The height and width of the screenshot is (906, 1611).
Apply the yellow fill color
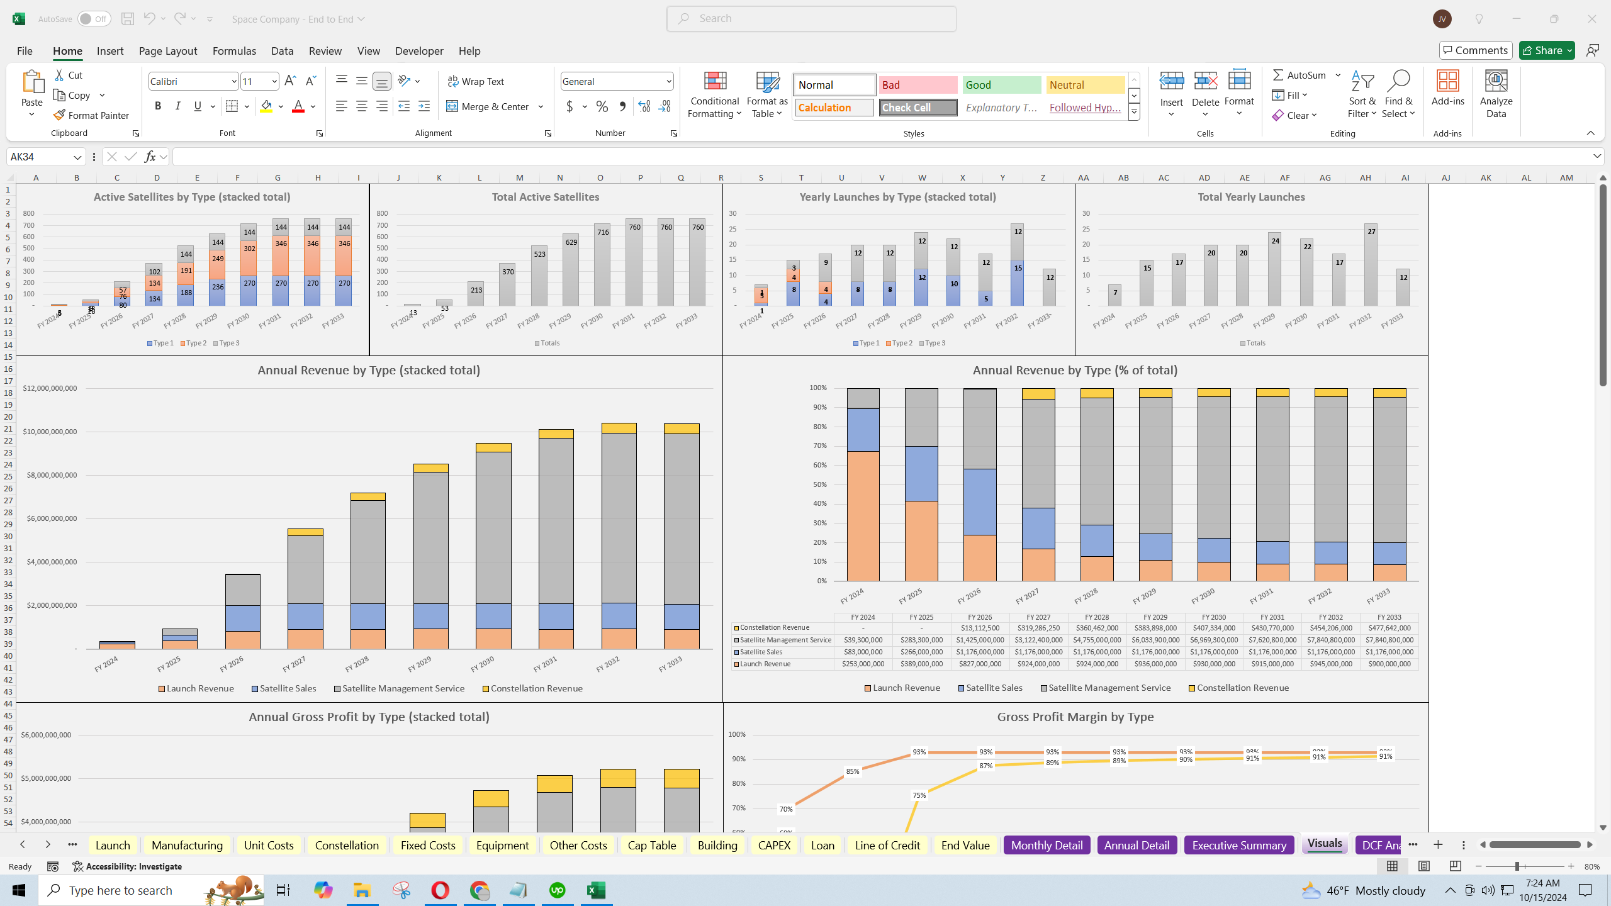tap(267, 106)
